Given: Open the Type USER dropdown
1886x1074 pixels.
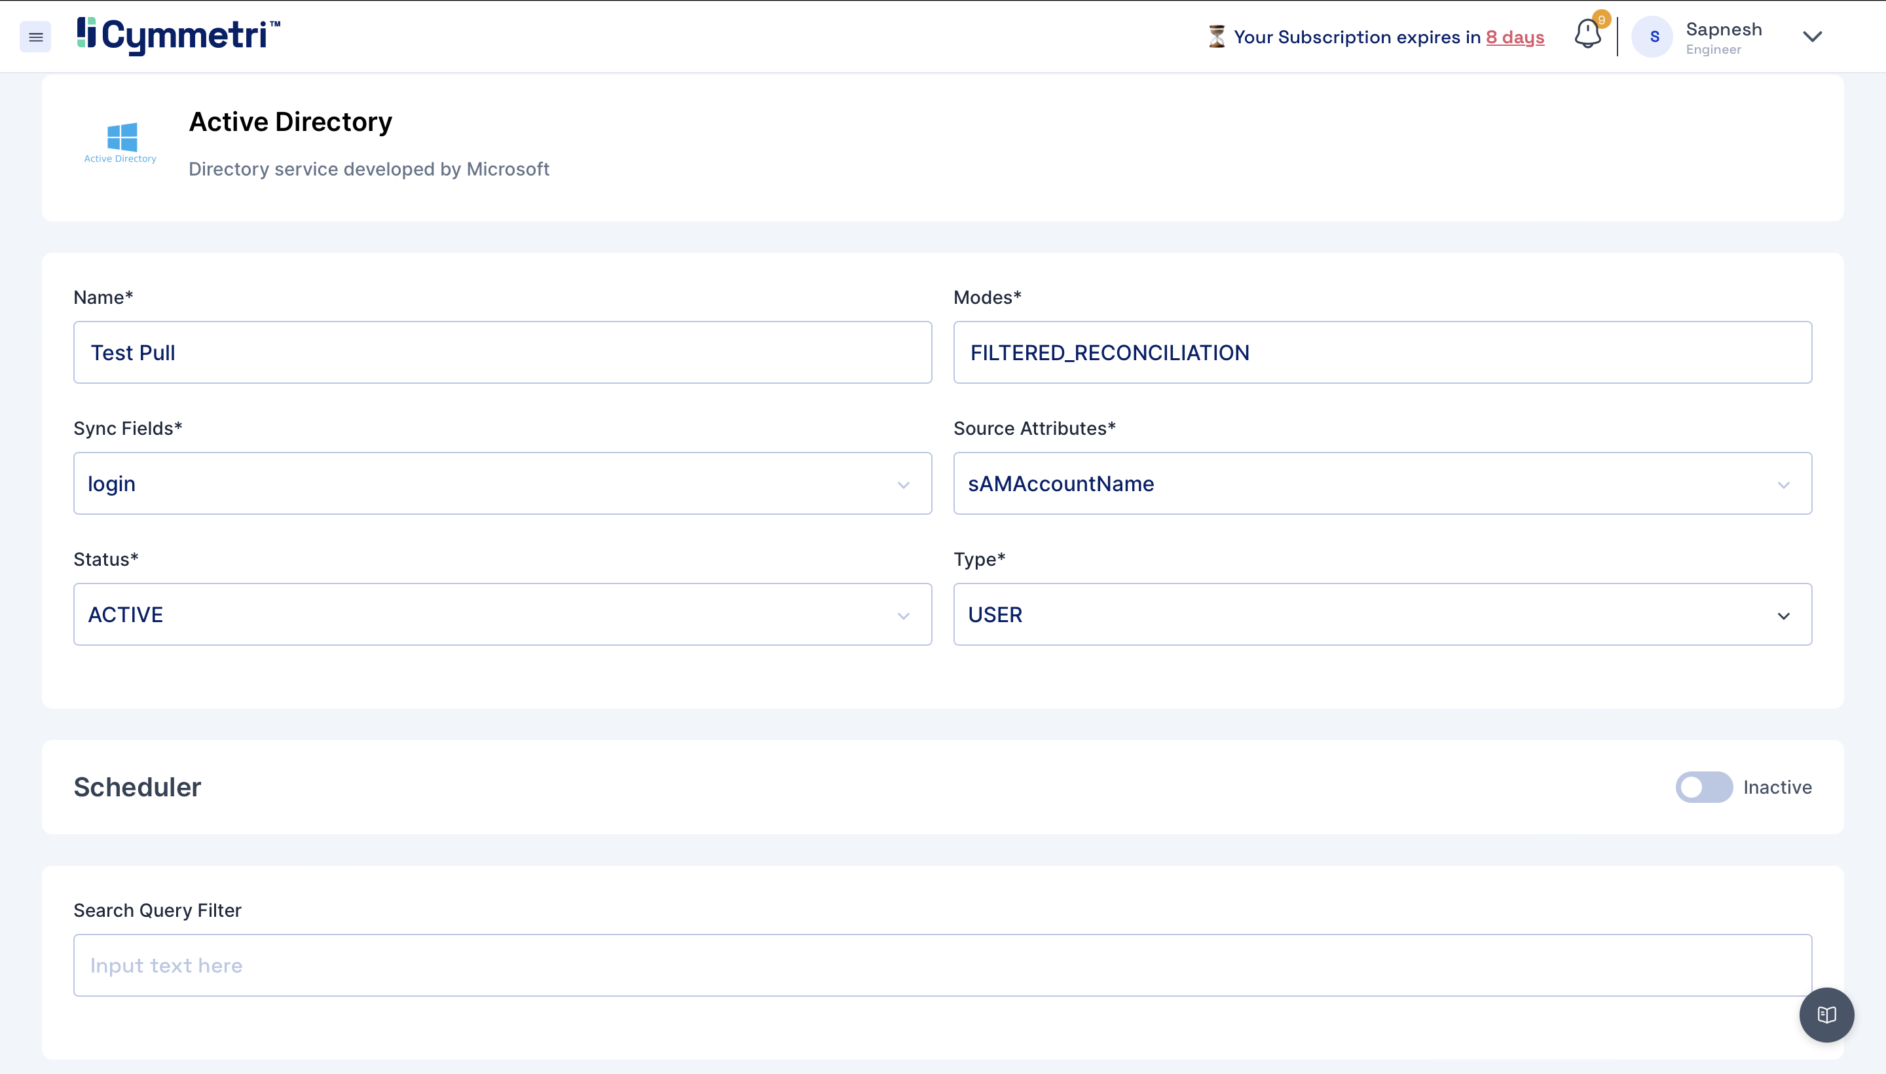Looking at the screenshot, I should click(x=1382, y=614).
